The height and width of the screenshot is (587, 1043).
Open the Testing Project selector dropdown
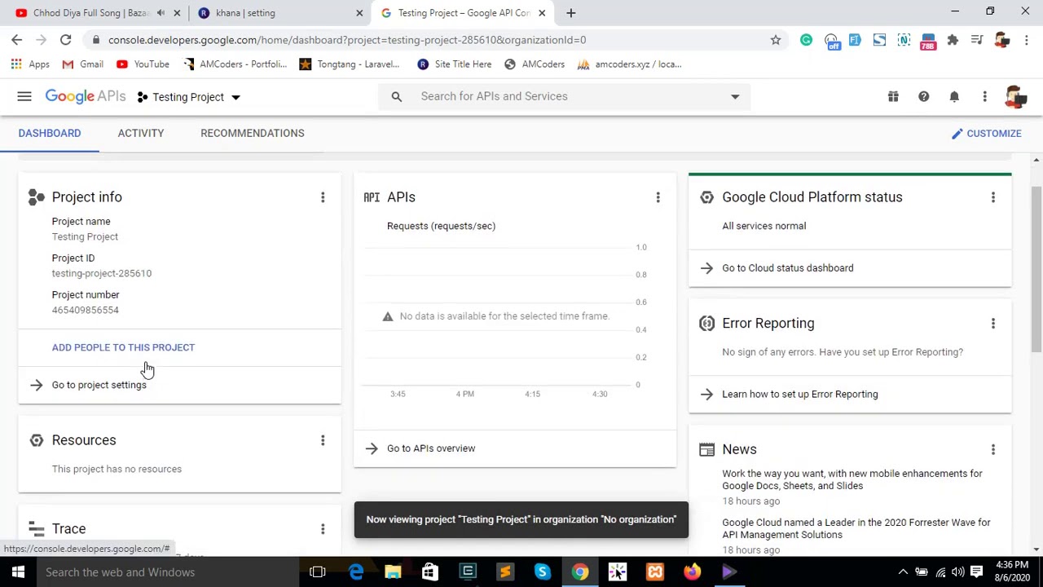[188, 97]
